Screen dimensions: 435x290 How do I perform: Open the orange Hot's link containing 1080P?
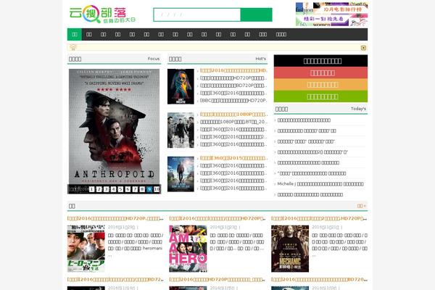tap(233, 115)
